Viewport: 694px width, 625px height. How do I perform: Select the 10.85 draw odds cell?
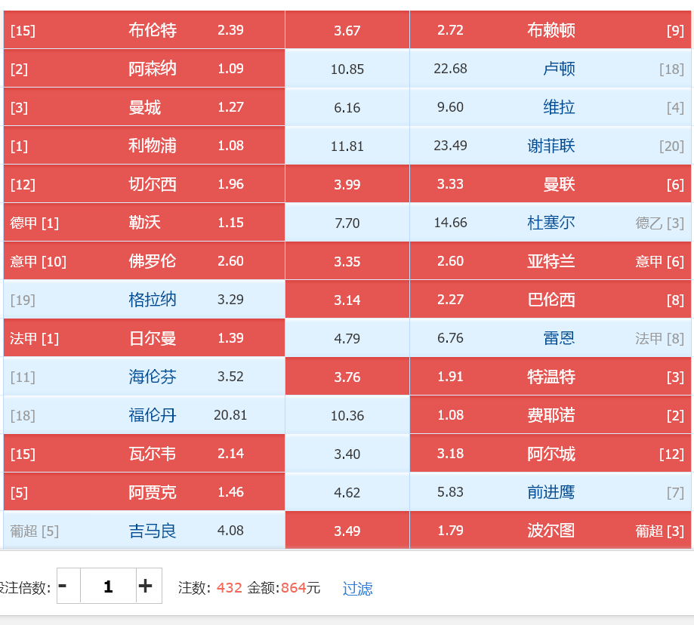coord(347,68)
